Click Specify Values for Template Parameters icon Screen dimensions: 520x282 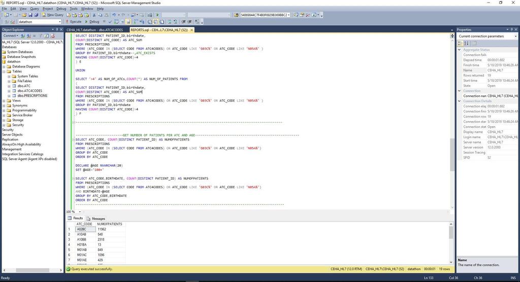[198, 21]
